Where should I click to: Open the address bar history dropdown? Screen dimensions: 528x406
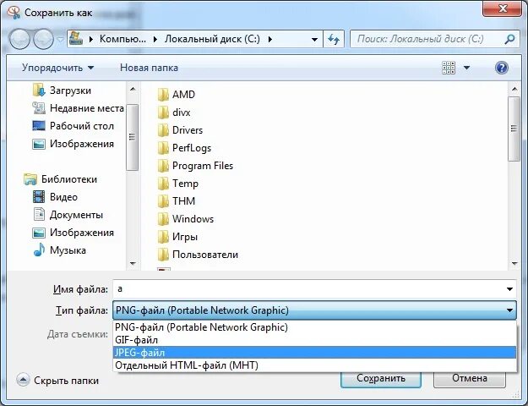314,40
